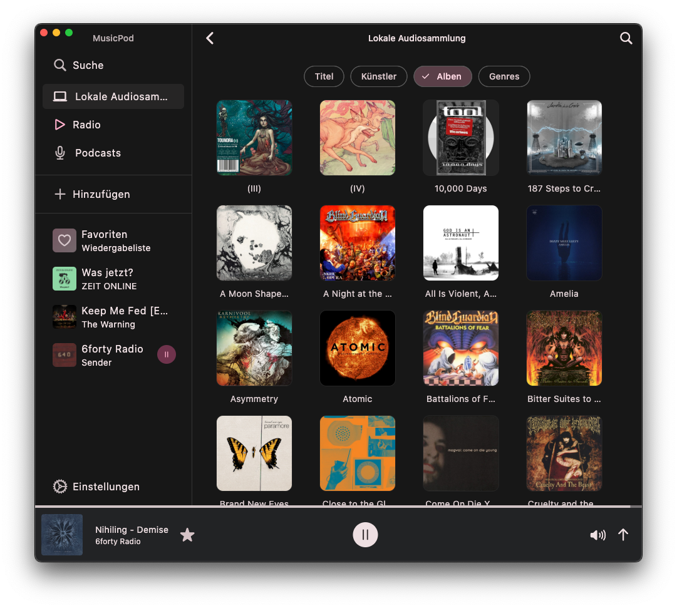
Task: Click the Keep Me Fed album cover icon
Action: tap(65, 316)
